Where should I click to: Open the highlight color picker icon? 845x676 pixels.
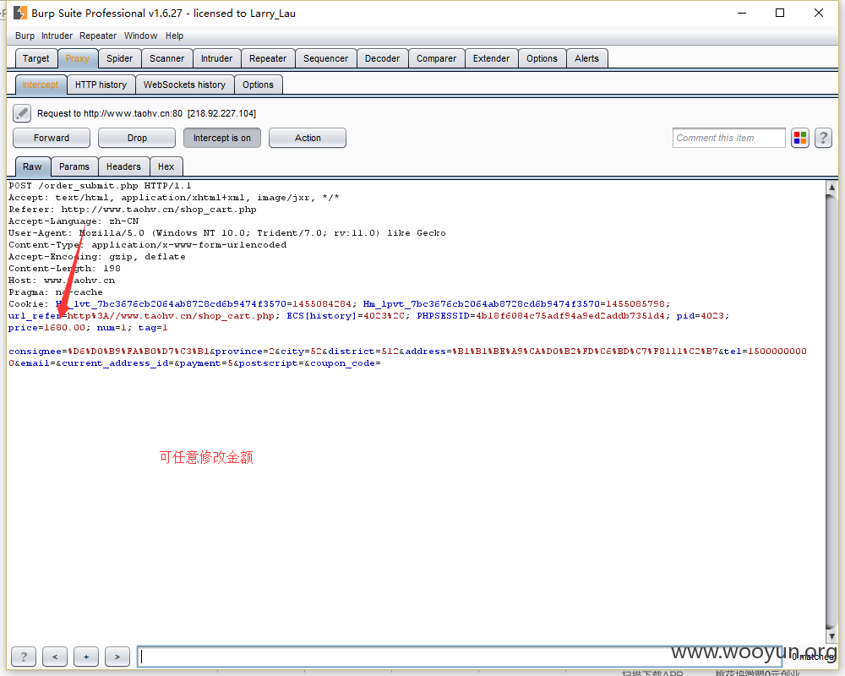(800, 138)
